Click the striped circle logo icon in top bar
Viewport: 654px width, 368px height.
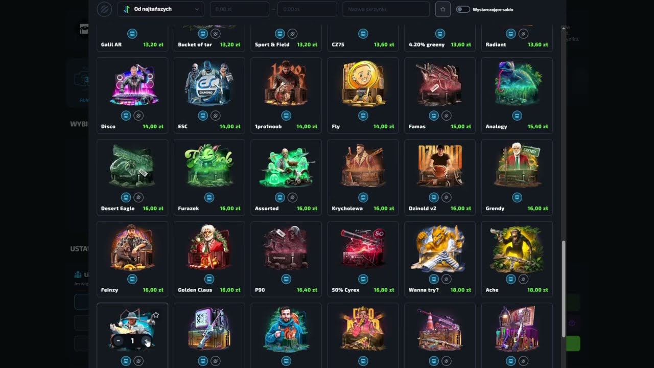pos(104,9)
